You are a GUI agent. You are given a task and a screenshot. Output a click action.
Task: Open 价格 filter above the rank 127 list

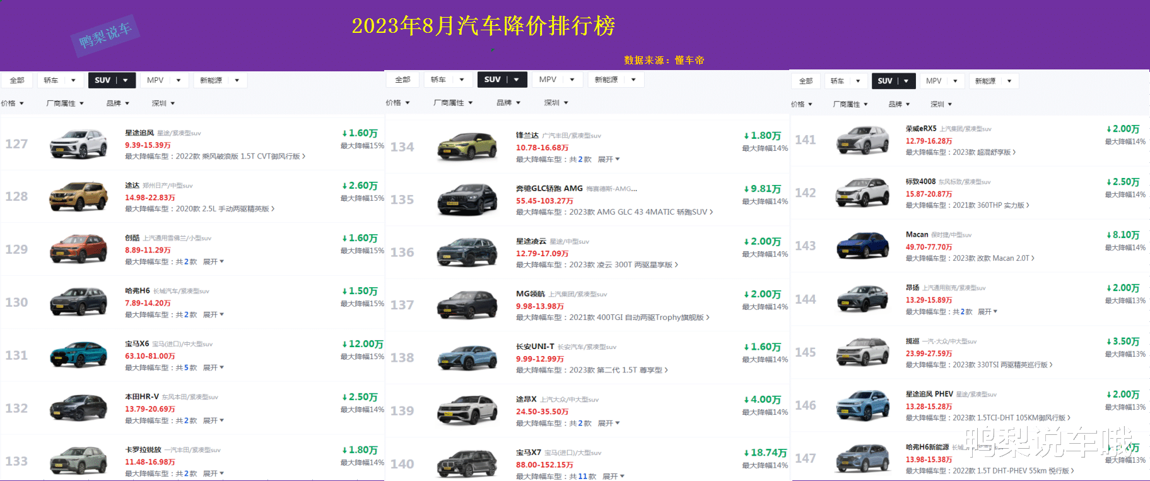(x=12, y=104)
